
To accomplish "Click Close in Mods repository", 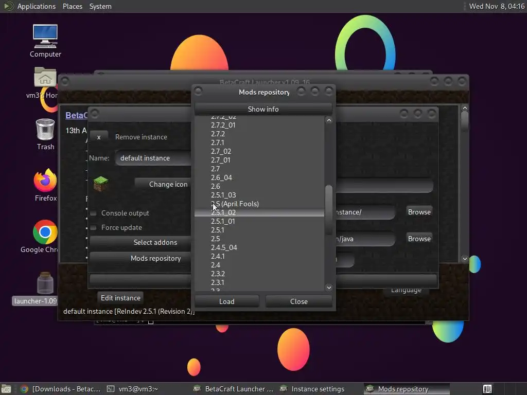I will point(299,301).
